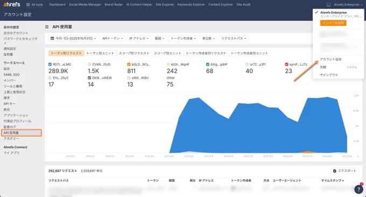Image resolution: width=366 pixels, height=197 pixels.
Task: Open API キー in the sidebar
Action: pyautogui.click(x=9, y=104)
